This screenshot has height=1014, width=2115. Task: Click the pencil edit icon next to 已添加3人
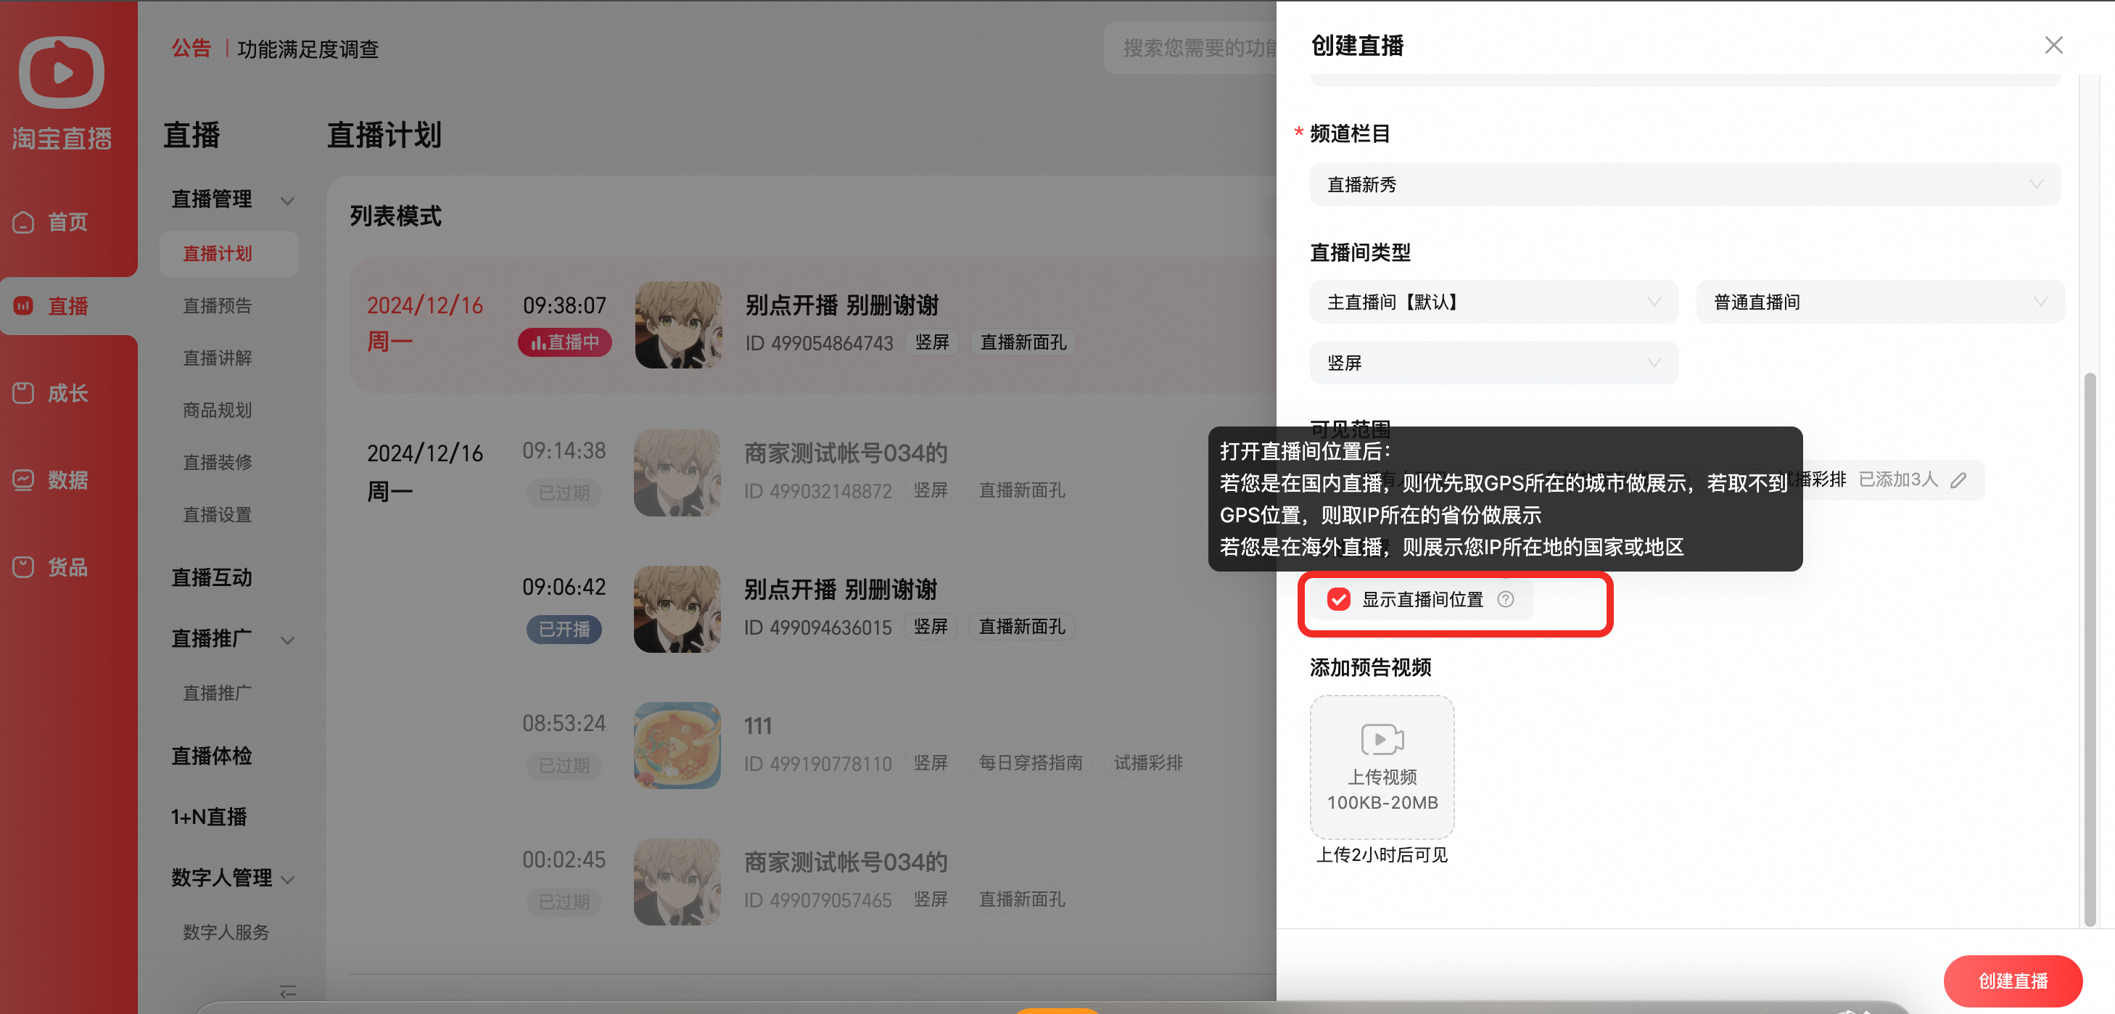click(x=1958, y=480)
